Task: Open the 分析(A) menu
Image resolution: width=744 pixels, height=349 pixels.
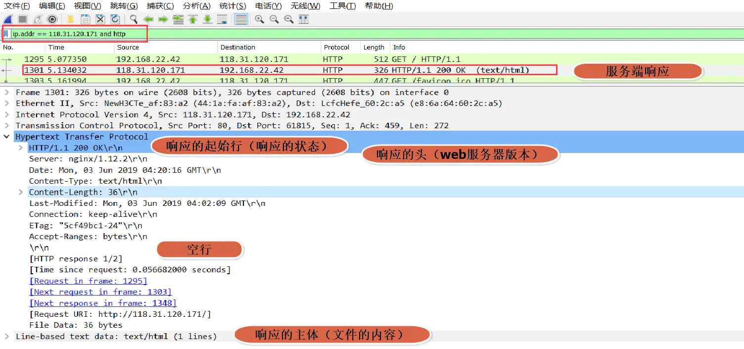Action: coord(196,6)
